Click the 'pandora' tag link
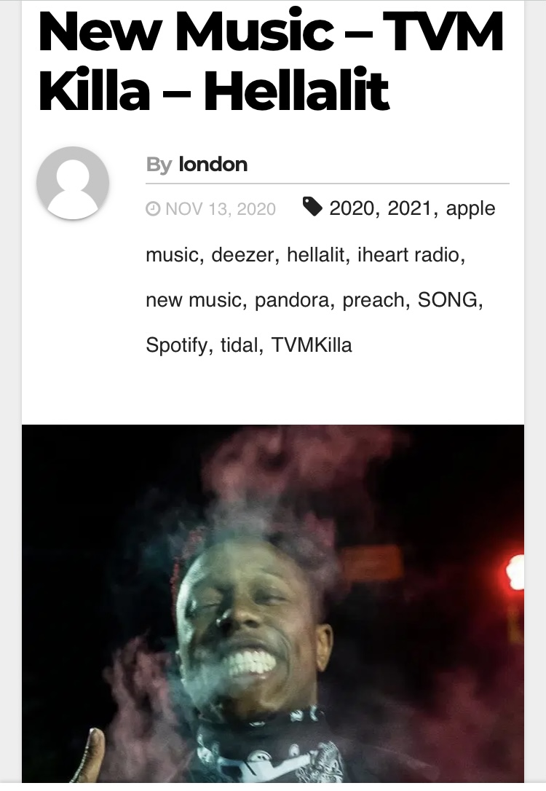Viewport: 546px width, 791px height. click(292, 300)
